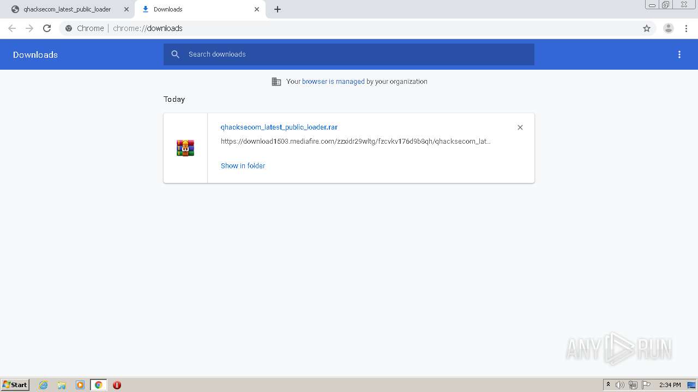698x392 pixels.
Task: Close the qhacksecom_latest_public_loader tab
Action: click(127, 9)
